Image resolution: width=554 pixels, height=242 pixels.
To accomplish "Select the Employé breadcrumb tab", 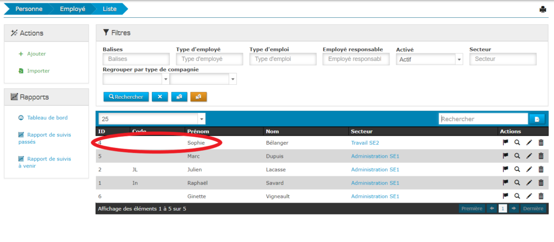I will (x=71, y=9).
